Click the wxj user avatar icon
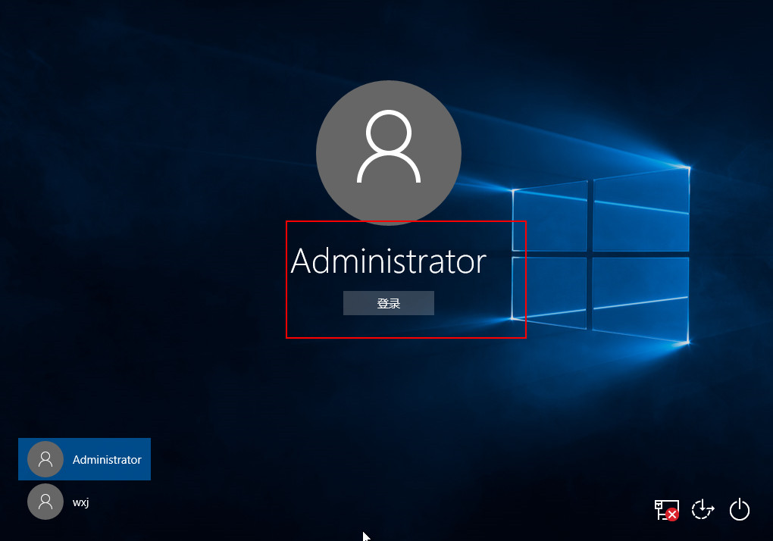The height and width of the screenshot is (541, 773). coord(45,502)
